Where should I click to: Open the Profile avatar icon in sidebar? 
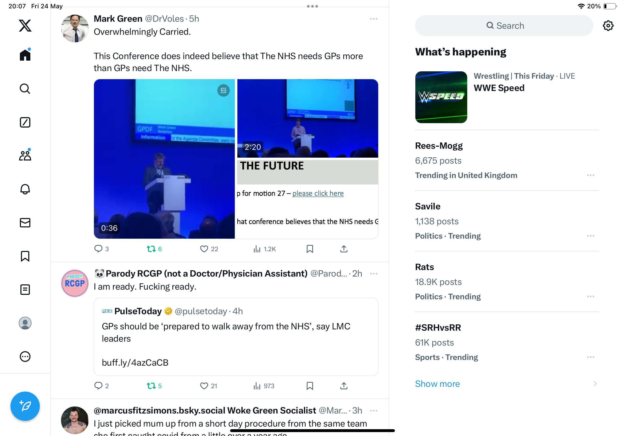25,323
